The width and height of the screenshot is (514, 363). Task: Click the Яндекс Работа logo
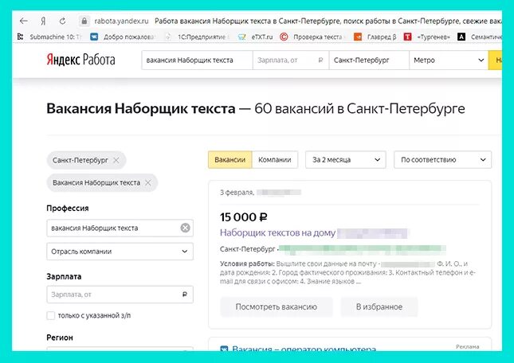[x=80, y=60]
